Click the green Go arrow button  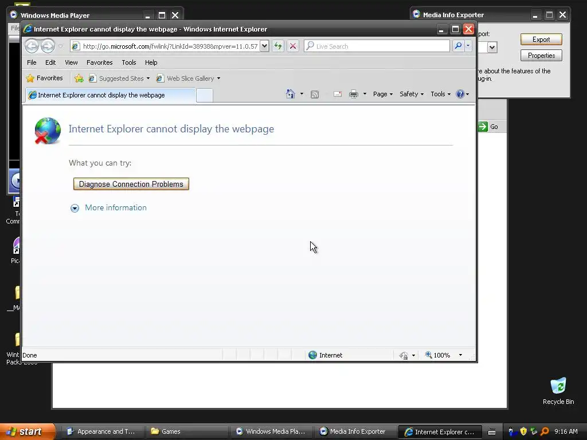point(483,127)
